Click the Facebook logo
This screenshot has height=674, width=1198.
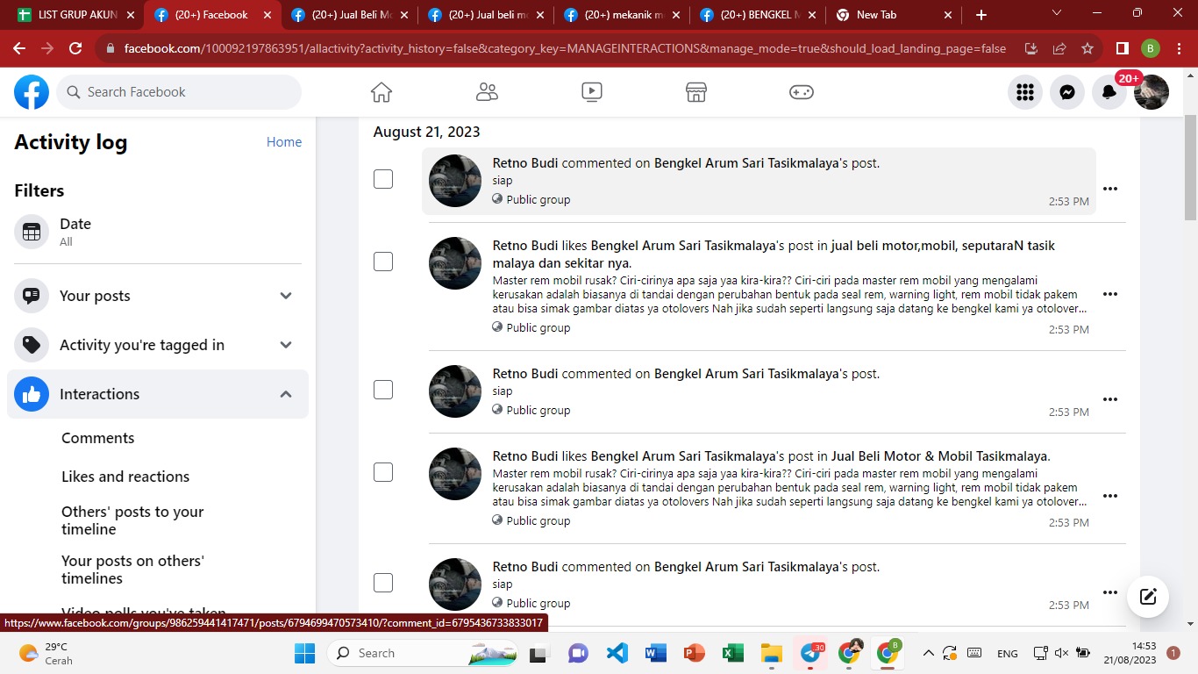[x=32, y=92]
